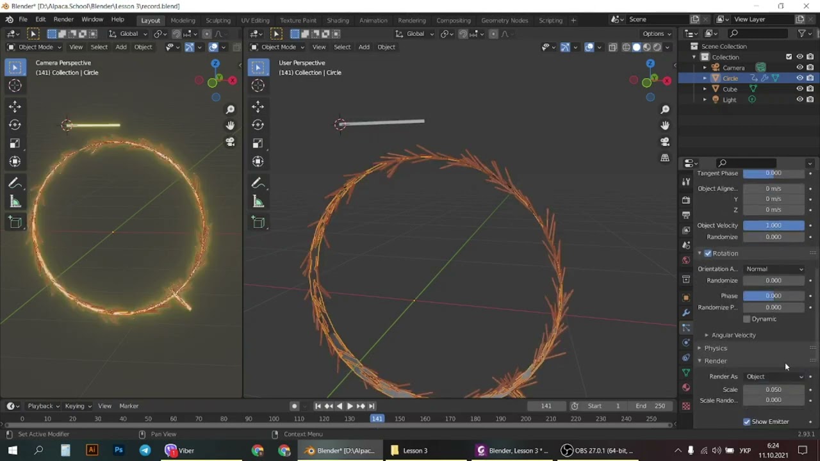The height and width of the screenshot is (461, 820).
Task: Open the Options dropdown in viewport header
Action: click(657, 33)
